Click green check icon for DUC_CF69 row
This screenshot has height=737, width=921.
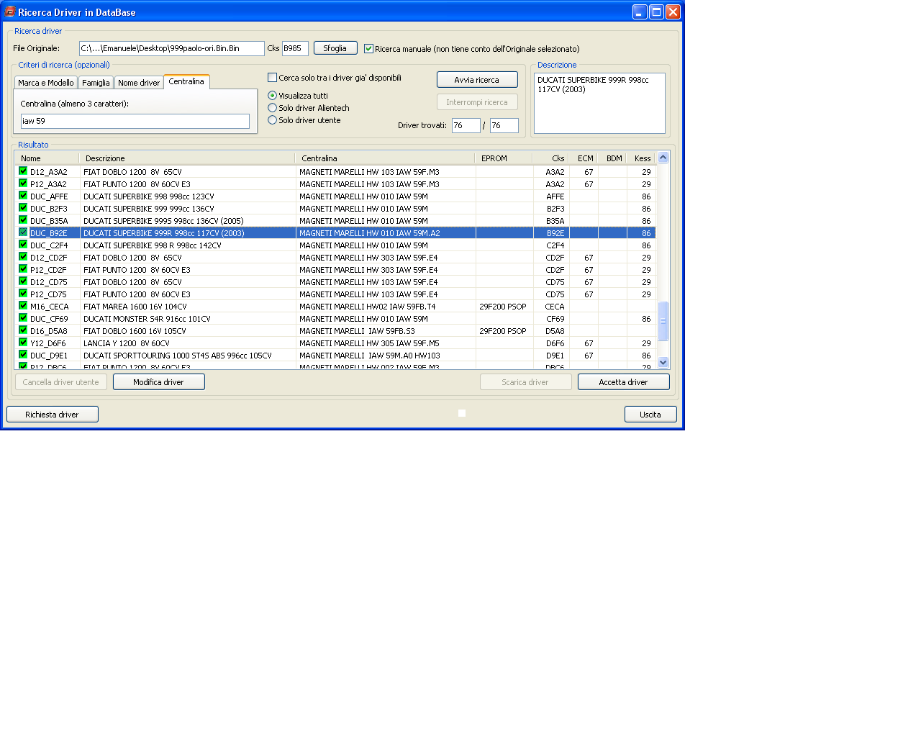23,318
